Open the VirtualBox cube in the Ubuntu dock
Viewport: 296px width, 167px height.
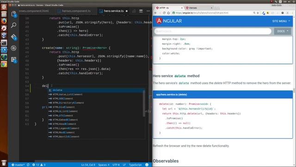pyautogui.click(x=4, y=35)
